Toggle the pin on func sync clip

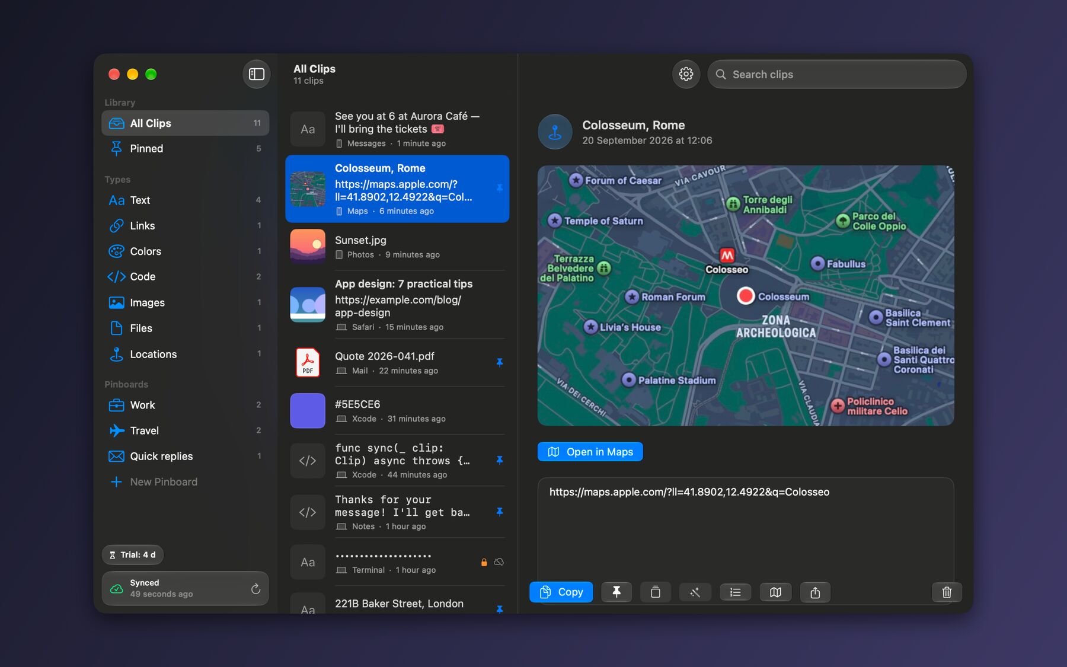[500, 461]
